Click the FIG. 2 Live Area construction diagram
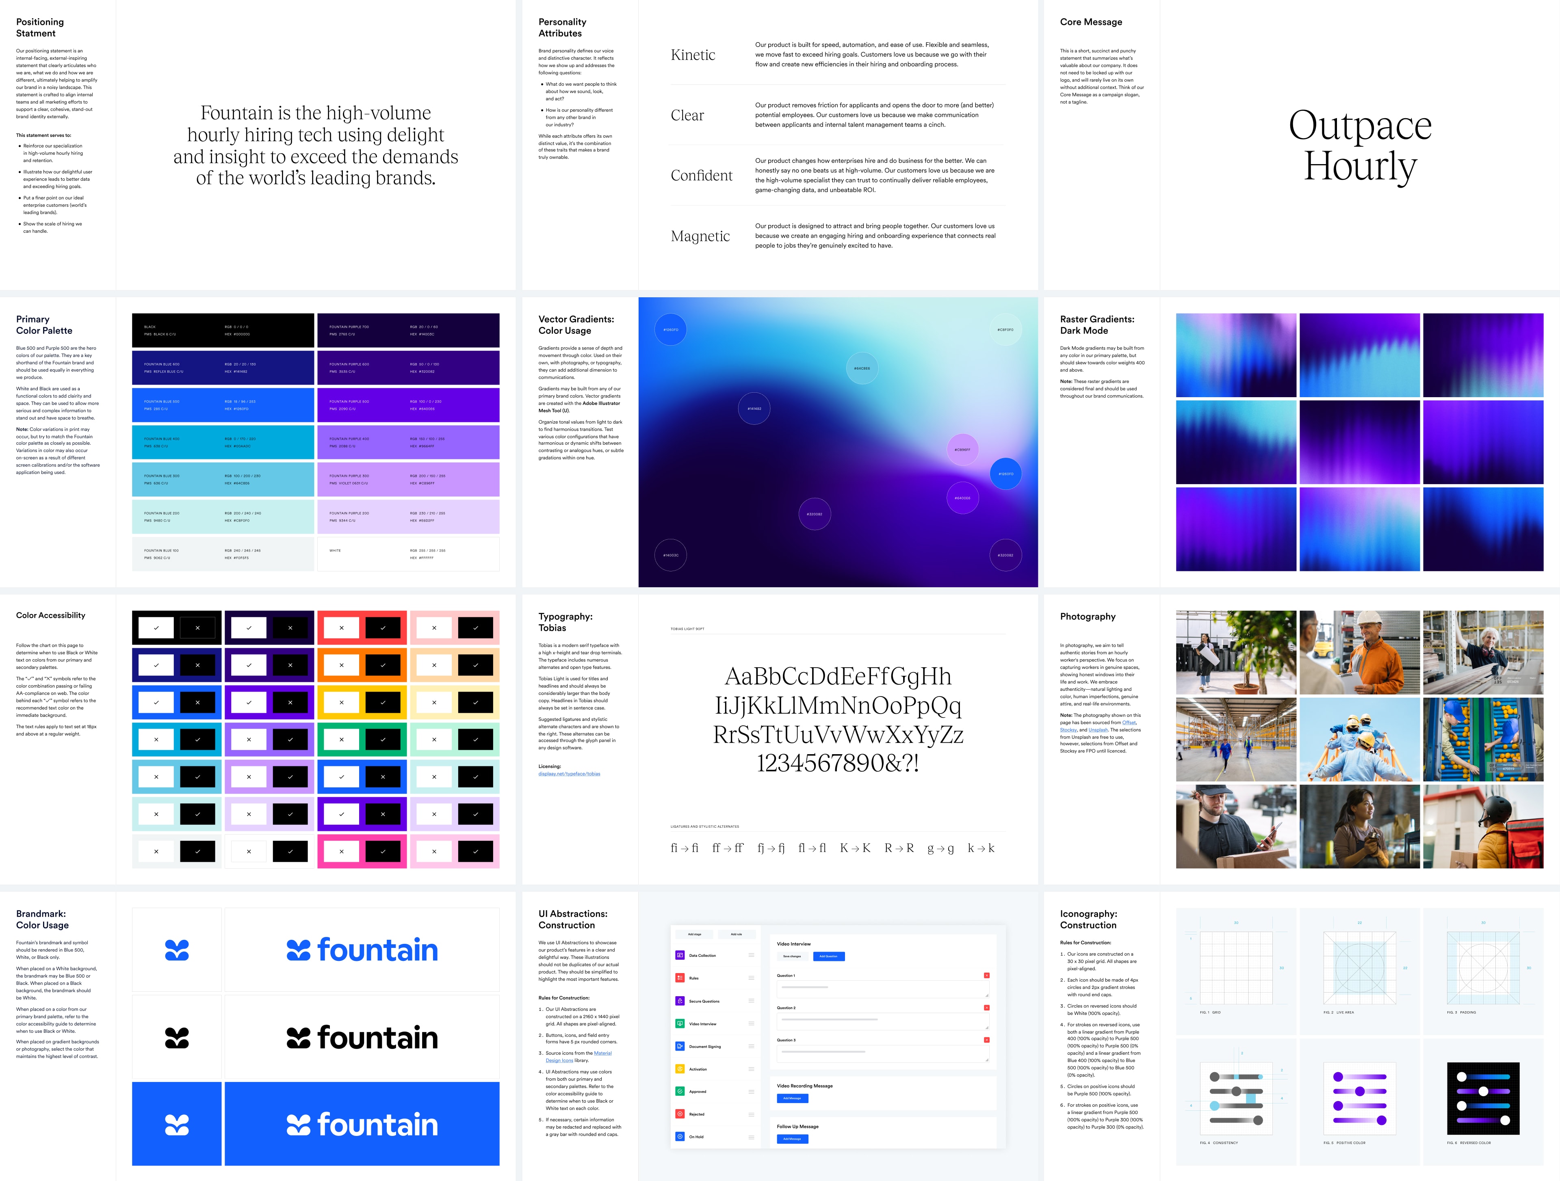 click(x=1360, y=968)
